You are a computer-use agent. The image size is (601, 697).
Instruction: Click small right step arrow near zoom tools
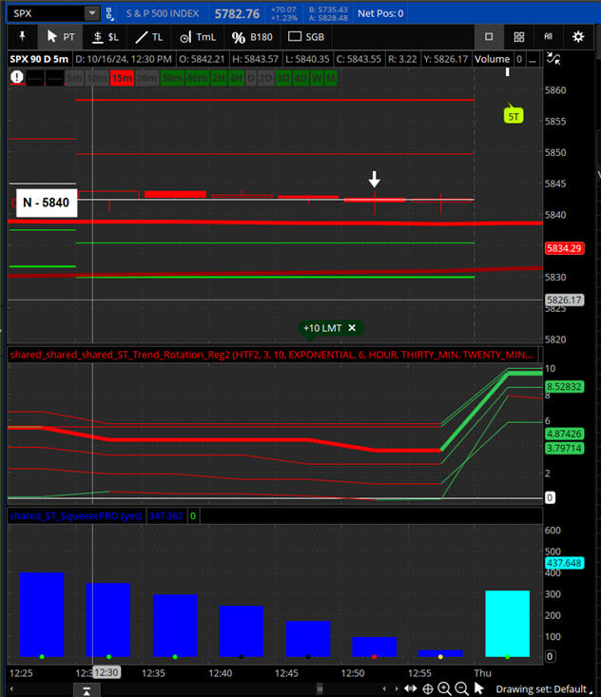click(397, 689)
